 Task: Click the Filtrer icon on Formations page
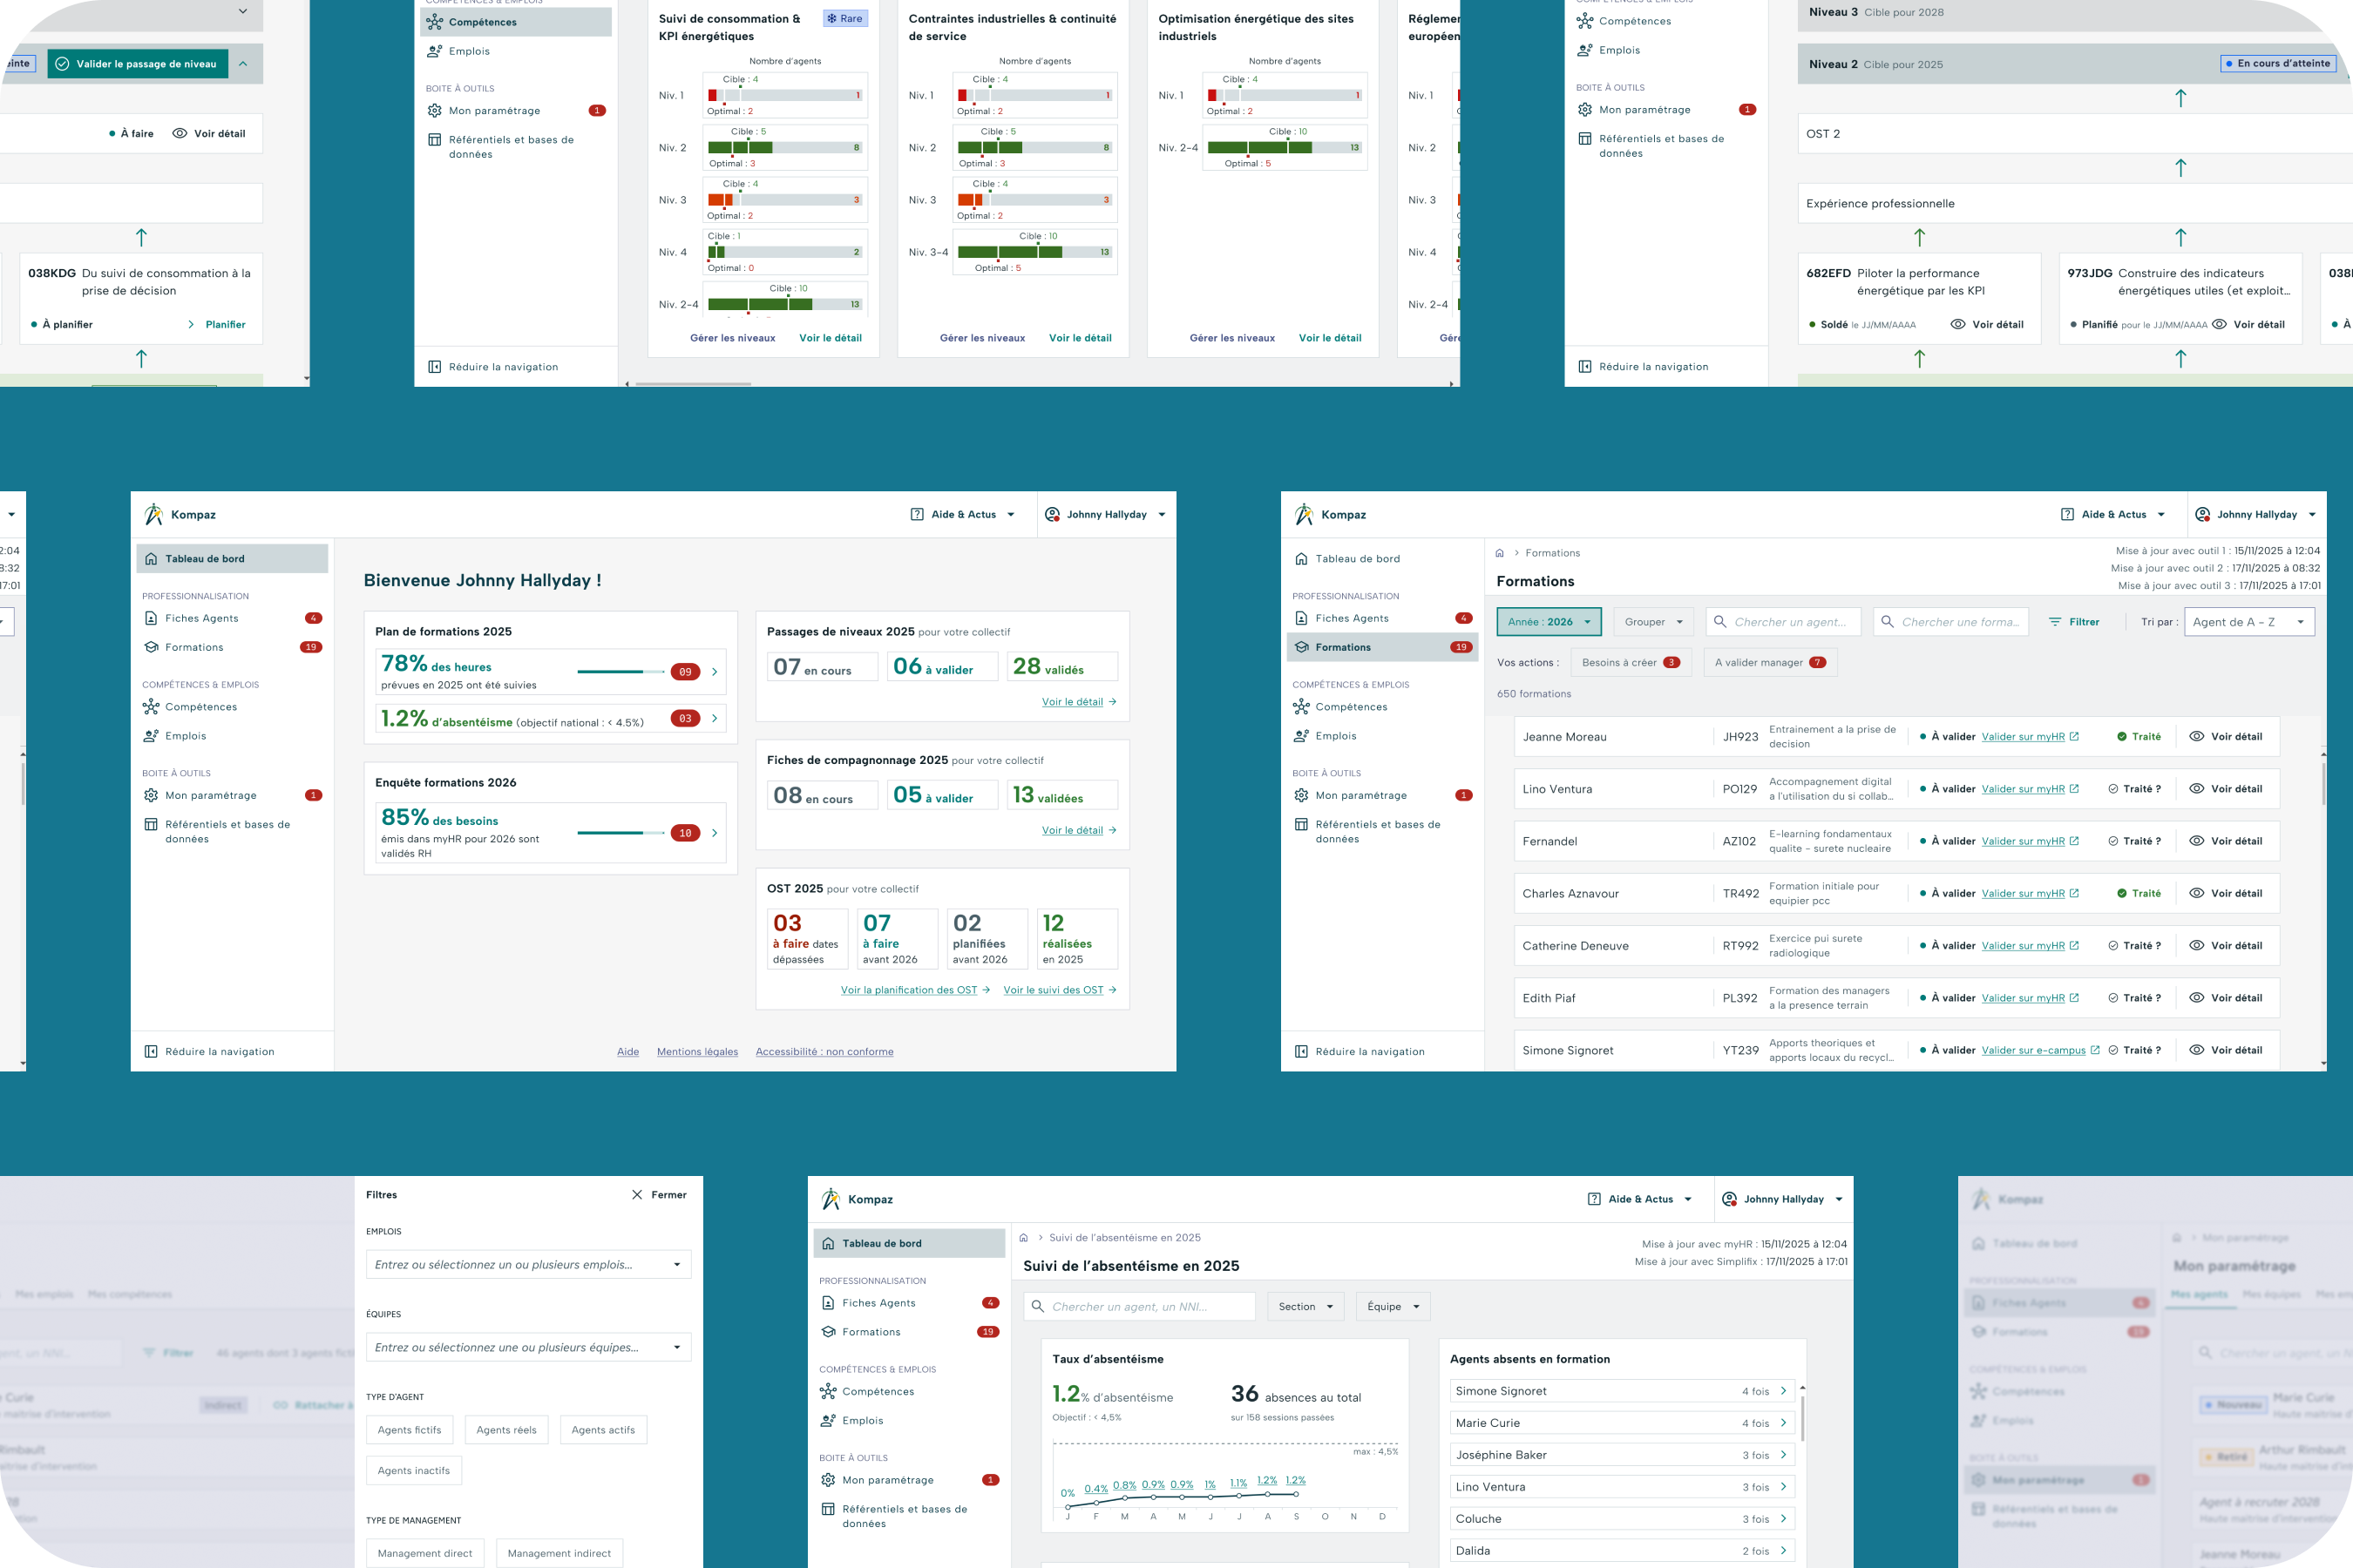click(x=2055, y=622)
